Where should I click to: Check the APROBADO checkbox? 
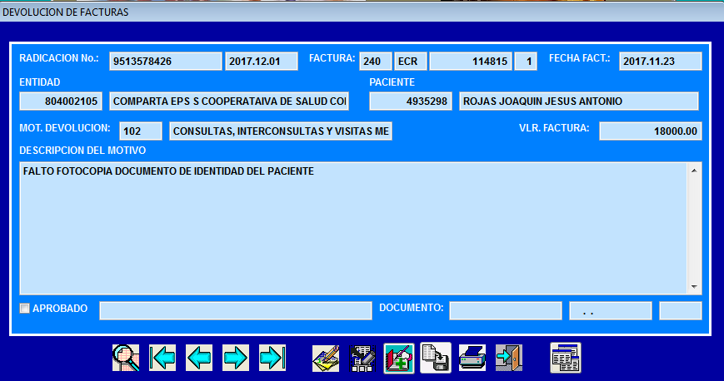24,308
